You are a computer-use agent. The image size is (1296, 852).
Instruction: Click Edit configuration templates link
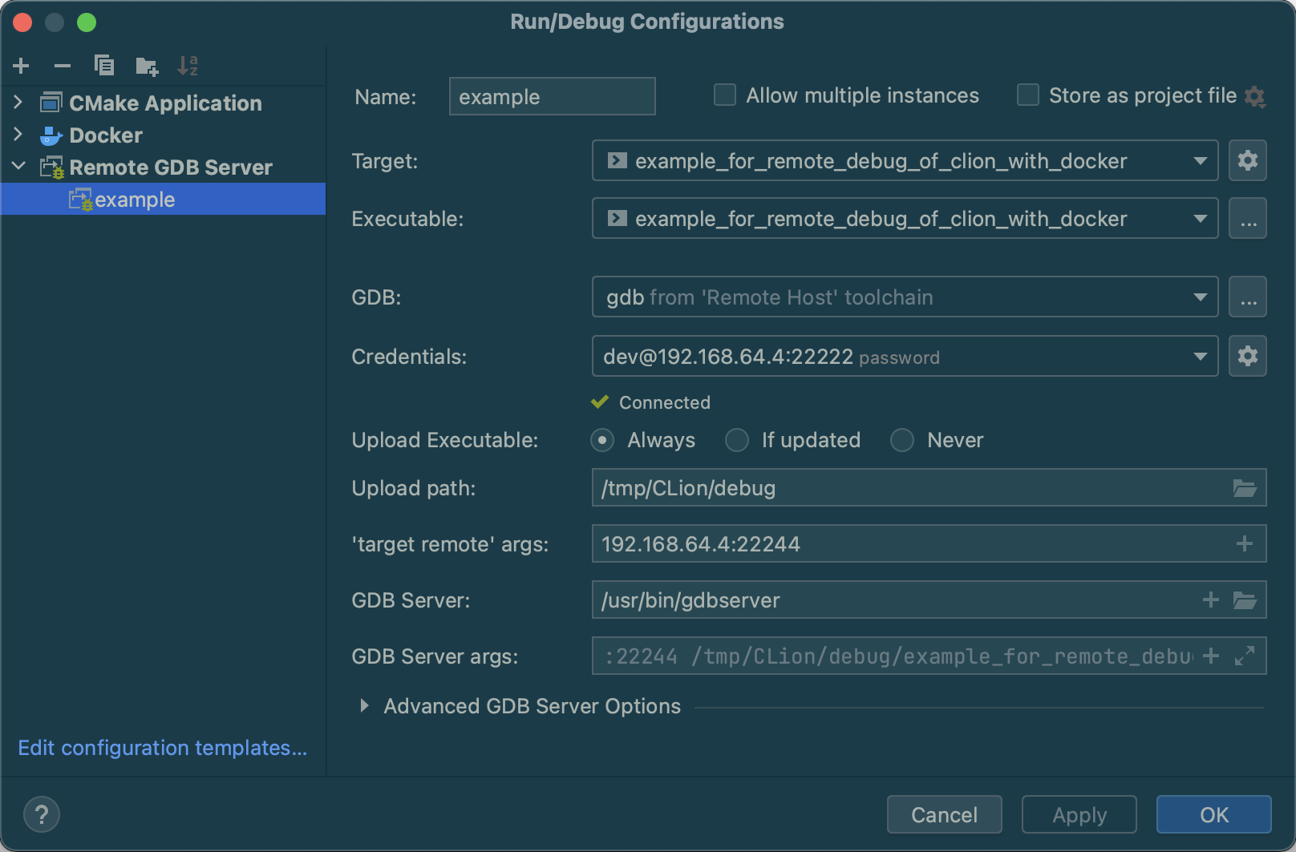coord(163,748)
